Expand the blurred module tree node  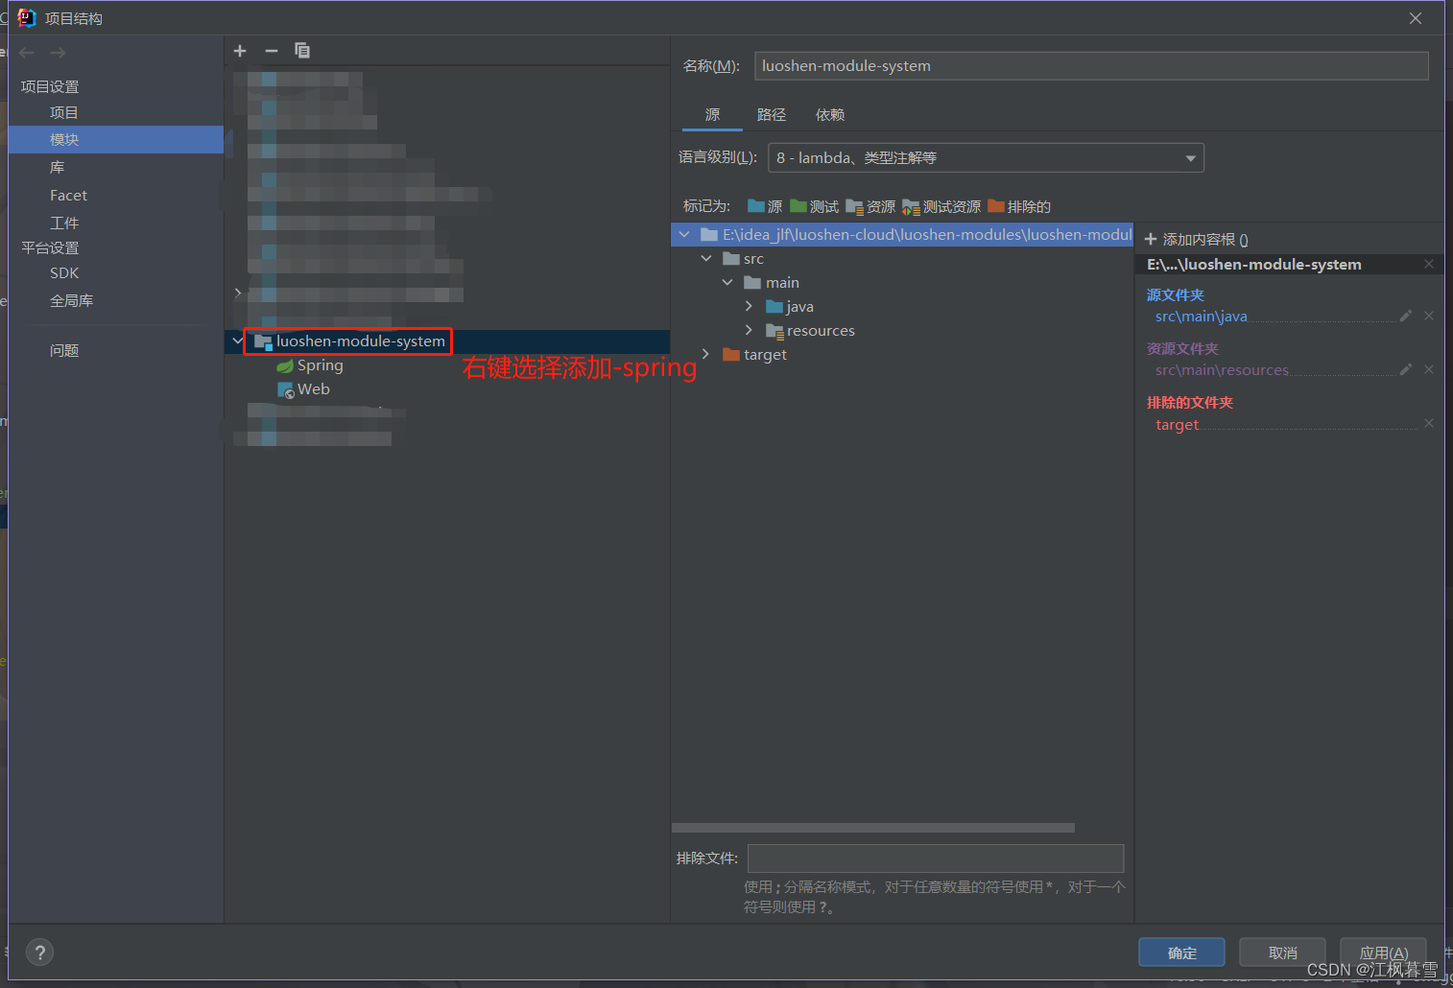click(x=237, y=293)
